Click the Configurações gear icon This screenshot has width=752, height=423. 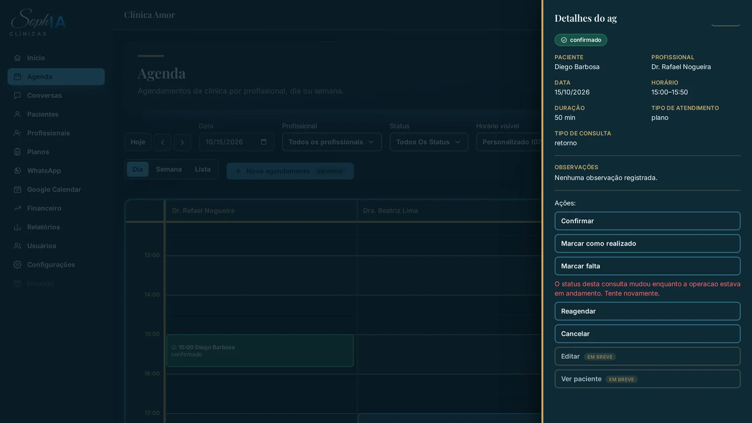(17, 265)
